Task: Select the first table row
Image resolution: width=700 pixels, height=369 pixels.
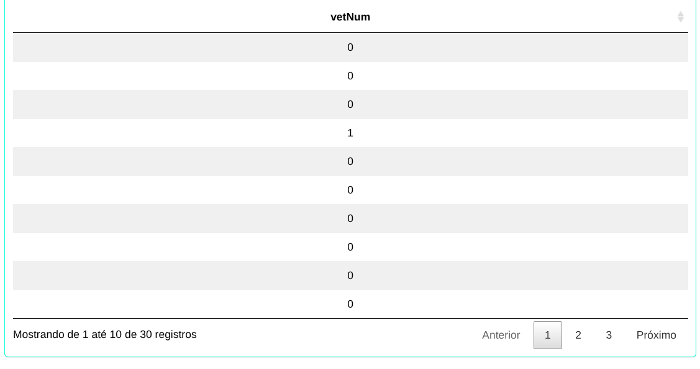Action: pyautogui.click(x=350, y=47)
